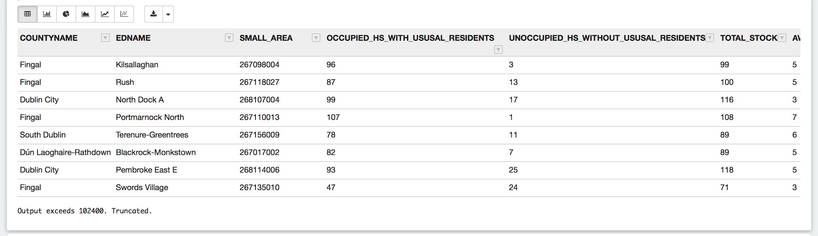Select the Dún Laoghaire-Rathdown cell
The image size is (818, 236).
65,153
